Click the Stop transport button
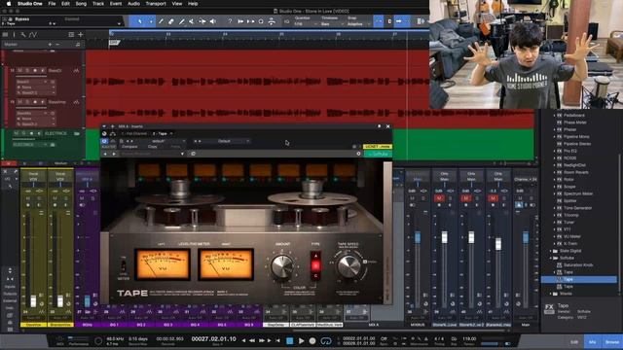The height and width of the screenshot is (350, 623). click(290, 340)
